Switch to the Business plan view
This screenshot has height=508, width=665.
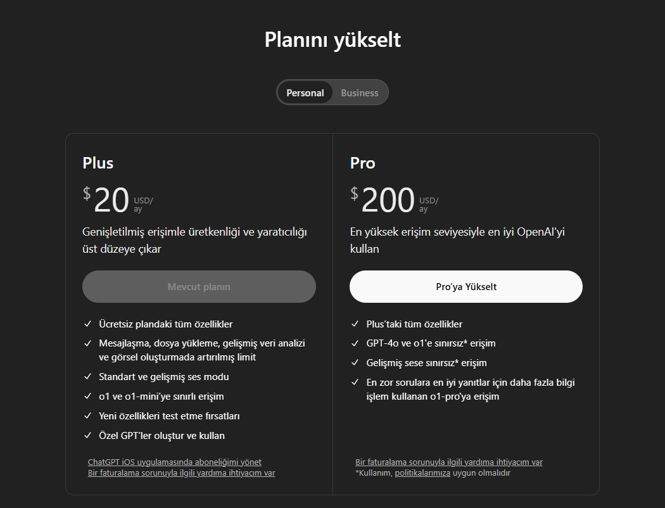coord(359,92)
